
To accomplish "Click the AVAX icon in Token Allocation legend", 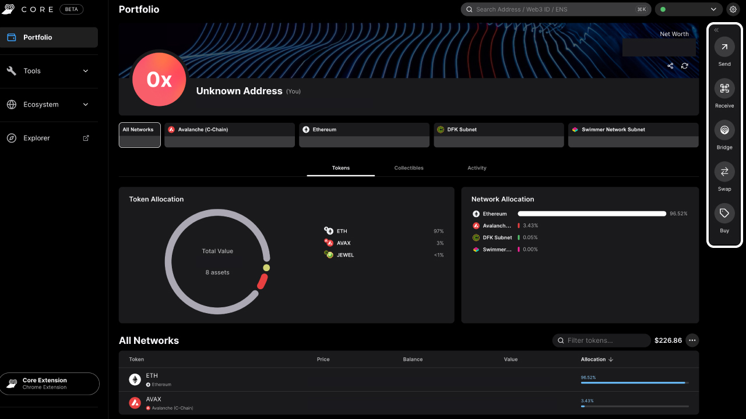I will [x=329, y=243].
